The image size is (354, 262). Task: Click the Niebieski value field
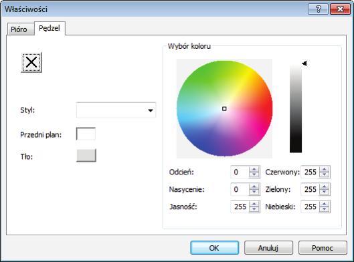point(310,207)
